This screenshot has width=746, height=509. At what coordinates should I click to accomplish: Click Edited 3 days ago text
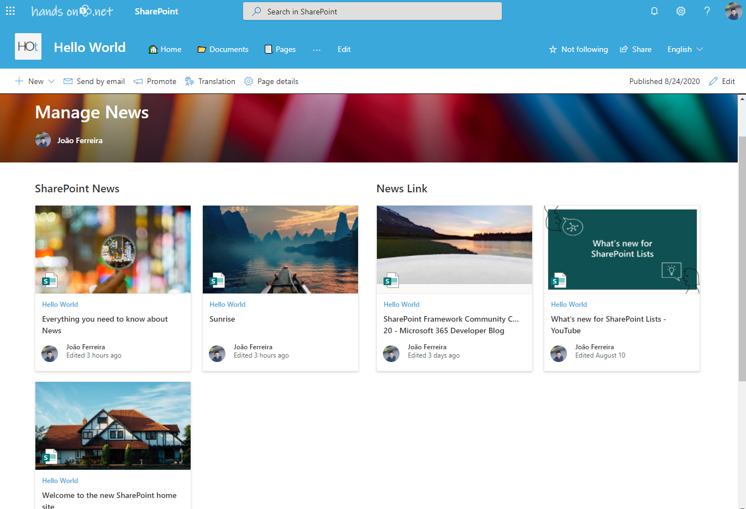point(434,355)
